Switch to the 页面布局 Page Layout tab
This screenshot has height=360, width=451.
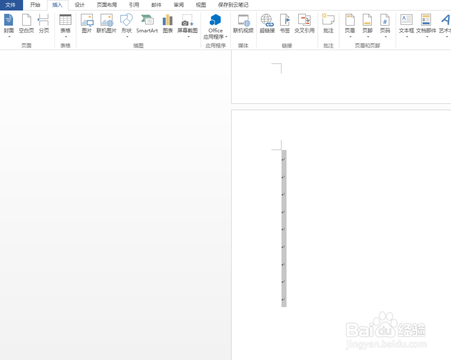tap(107, 5)
